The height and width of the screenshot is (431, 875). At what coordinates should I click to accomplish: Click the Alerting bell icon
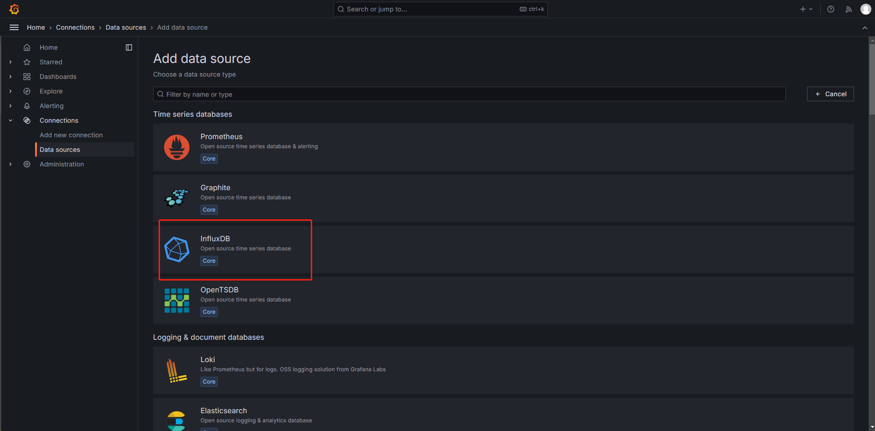27,106
